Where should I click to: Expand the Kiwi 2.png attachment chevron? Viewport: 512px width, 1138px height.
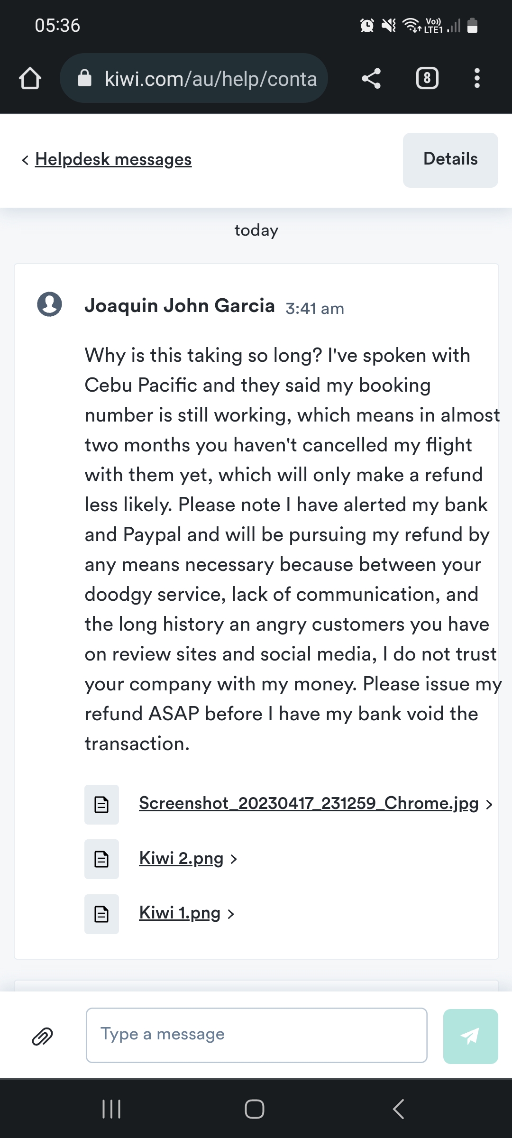(x=233, y=859)
